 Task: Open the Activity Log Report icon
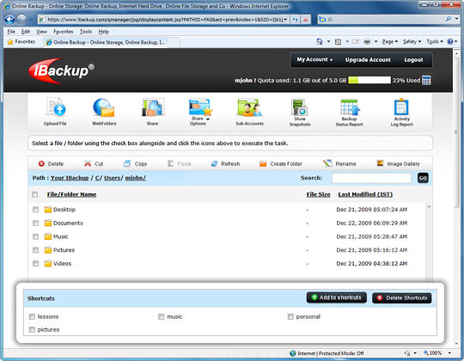(x=401, y=107)
